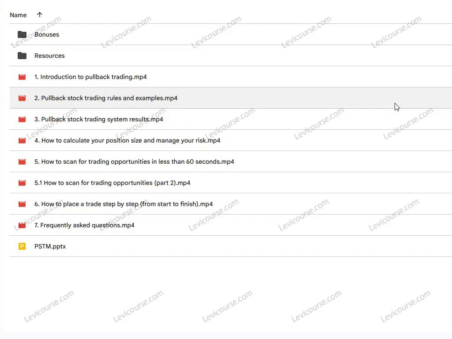Open 6. How to place a trade video file
The height and width of the screenshot is (339, 452).
pyautogui.click(x=124, y=204)
